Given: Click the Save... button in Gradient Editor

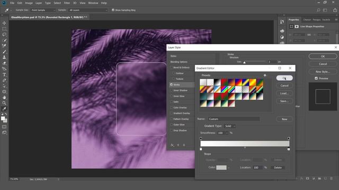Looking at the screenshot, I should (x=284, y=101).
